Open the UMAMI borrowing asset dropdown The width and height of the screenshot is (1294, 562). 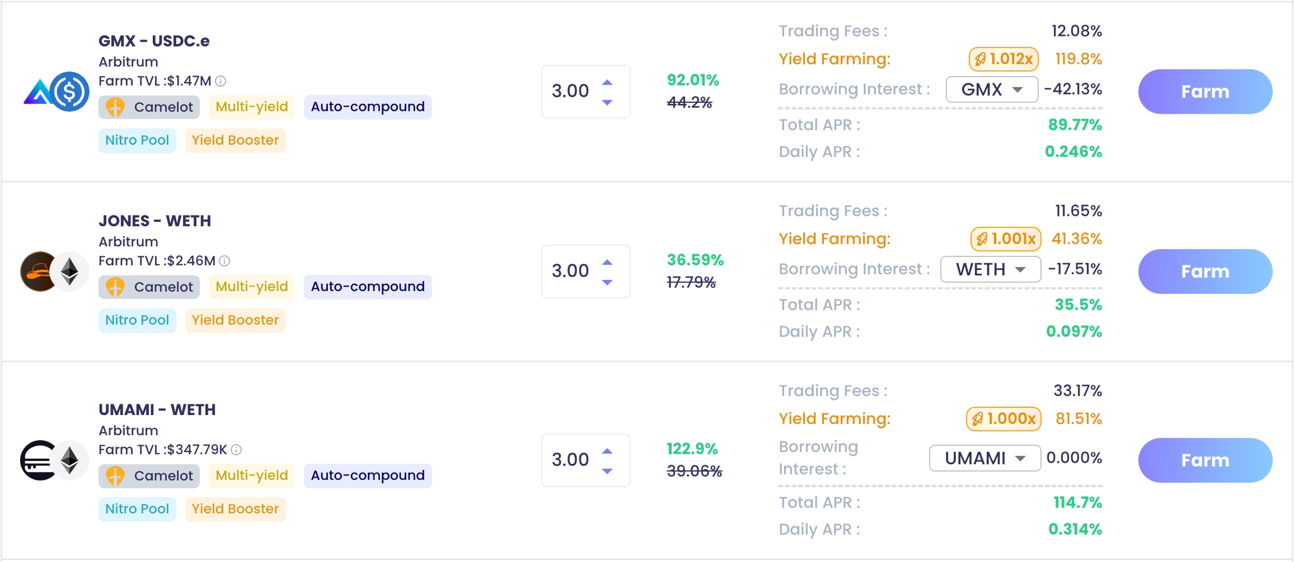(x=985, y=458)
